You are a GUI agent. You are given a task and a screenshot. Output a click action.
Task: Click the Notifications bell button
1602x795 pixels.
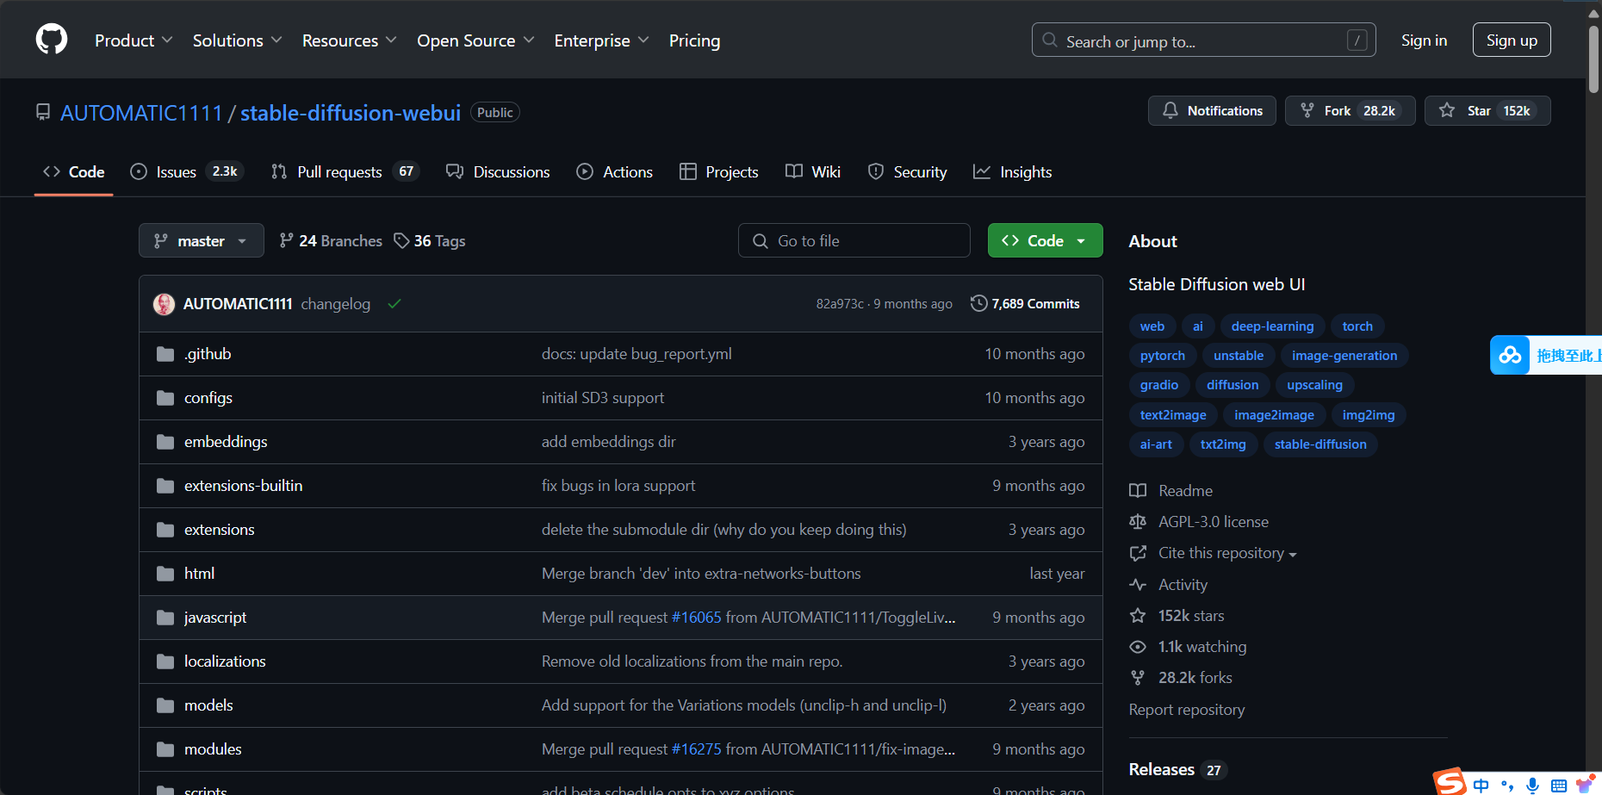tap(1212, 110)
